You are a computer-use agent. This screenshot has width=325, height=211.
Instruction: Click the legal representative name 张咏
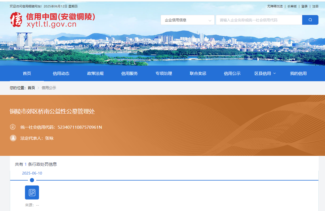49,138
